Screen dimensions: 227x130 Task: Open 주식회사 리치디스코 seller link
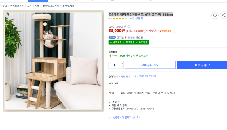126,77
